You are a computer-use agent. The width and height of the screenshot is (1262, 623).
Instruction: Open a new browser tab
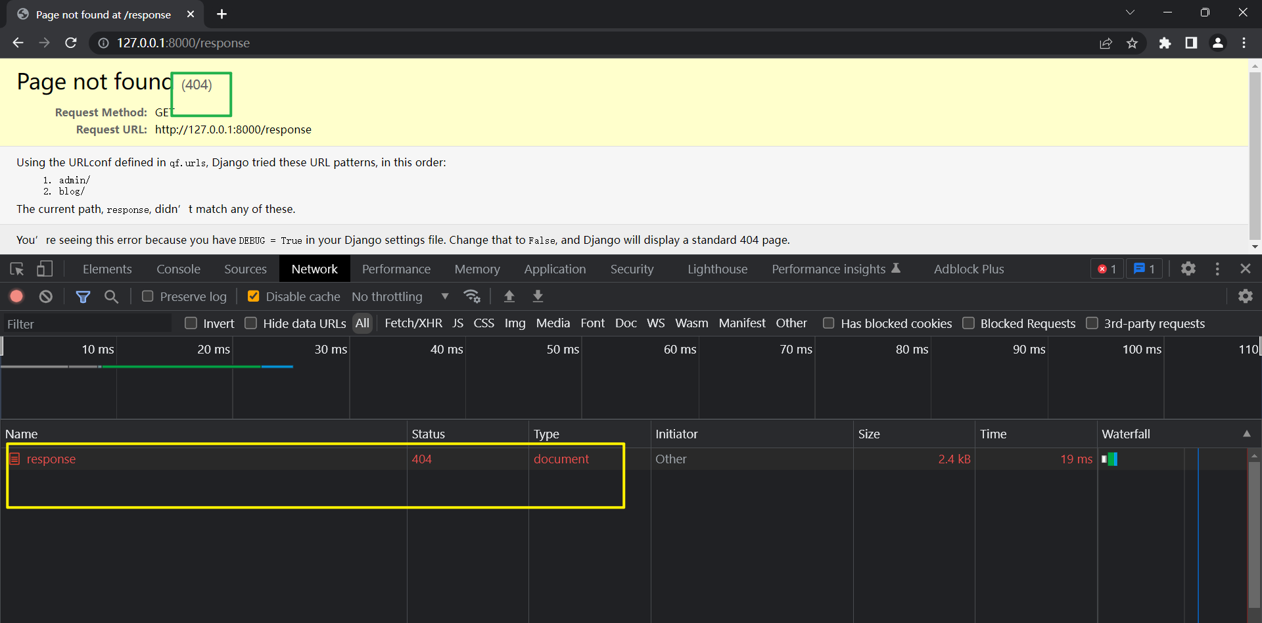click(222, 14)
